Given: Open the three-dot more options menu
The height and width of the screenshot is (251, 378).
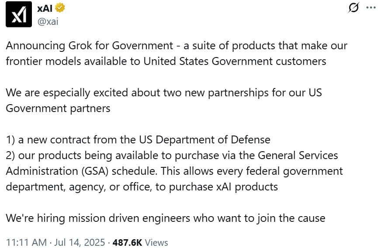Looking at the screenshot, I should pyautogui.click(x=371, y=8).
